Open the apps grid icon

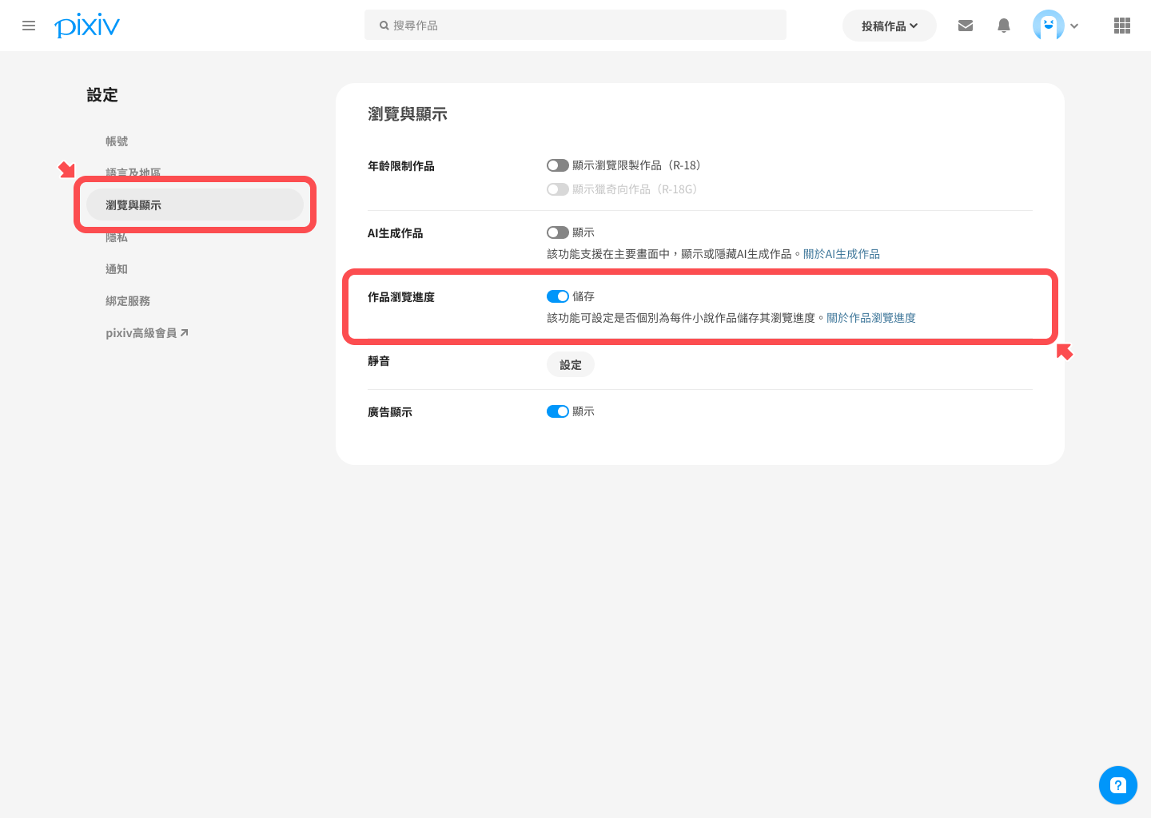coord(1122,26)
